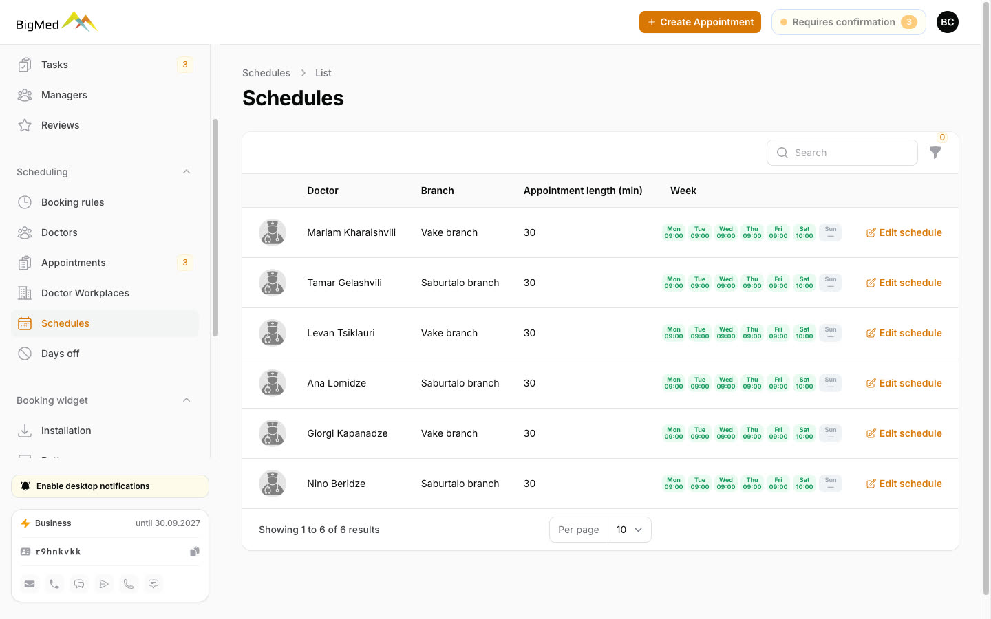Click Nino Beridze's doctor avatar
This screenshot has width=991, height=619.
[x=273, y=484]
